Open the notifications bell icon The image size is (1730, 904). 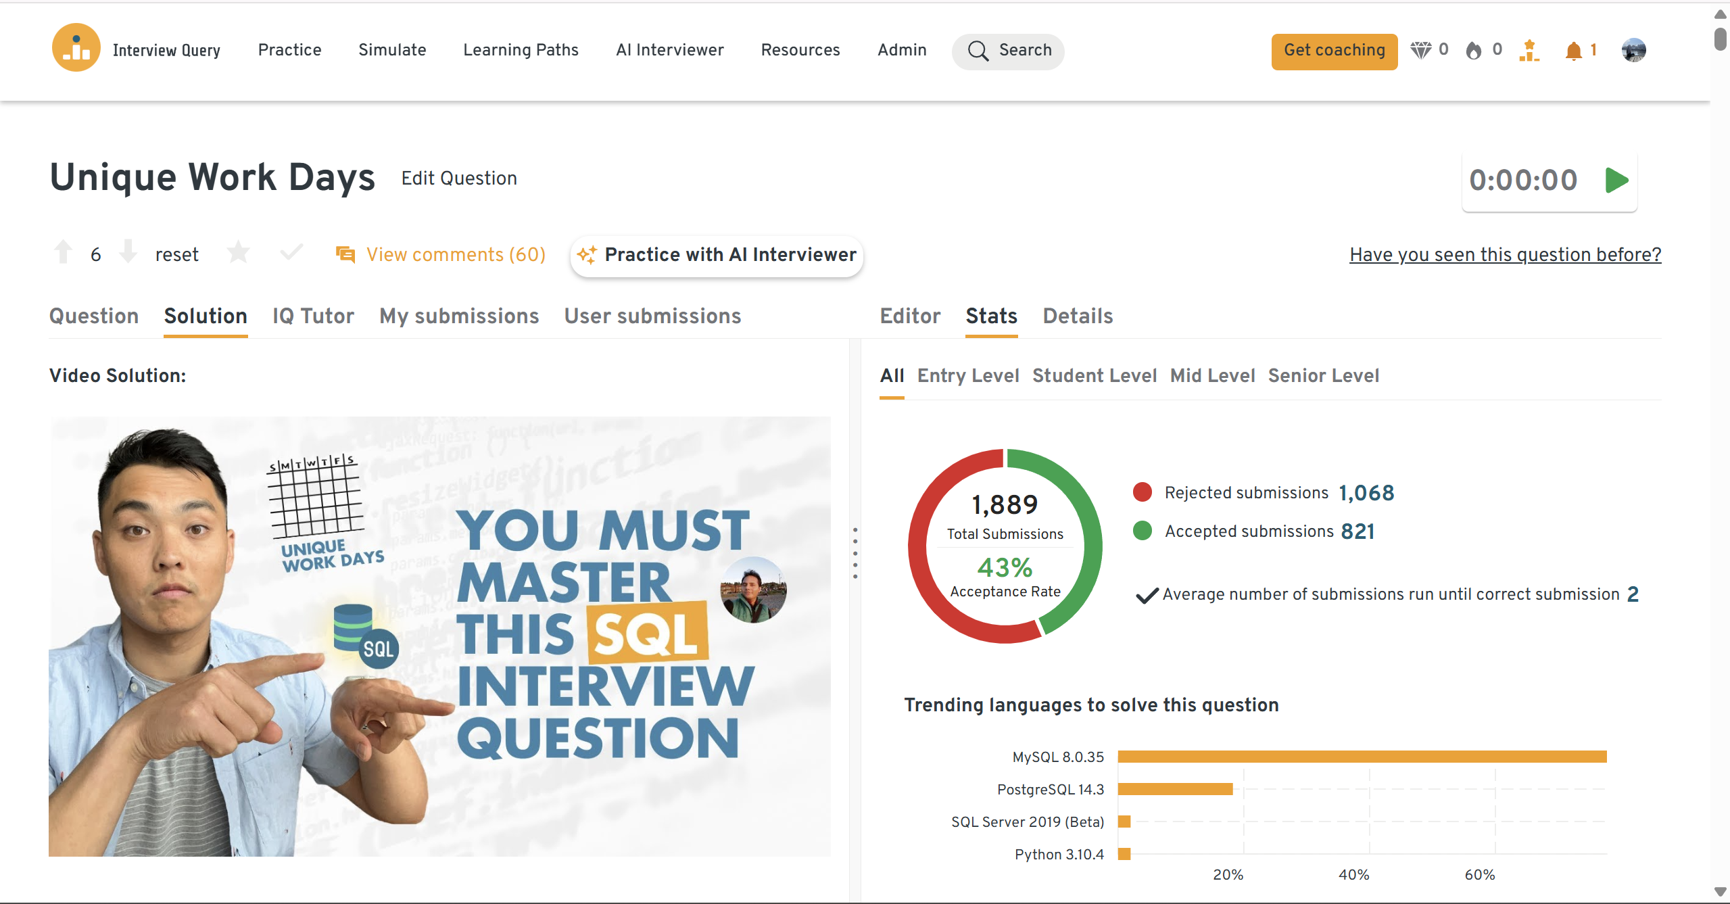pyautogui.click(x=1573, y=51)
